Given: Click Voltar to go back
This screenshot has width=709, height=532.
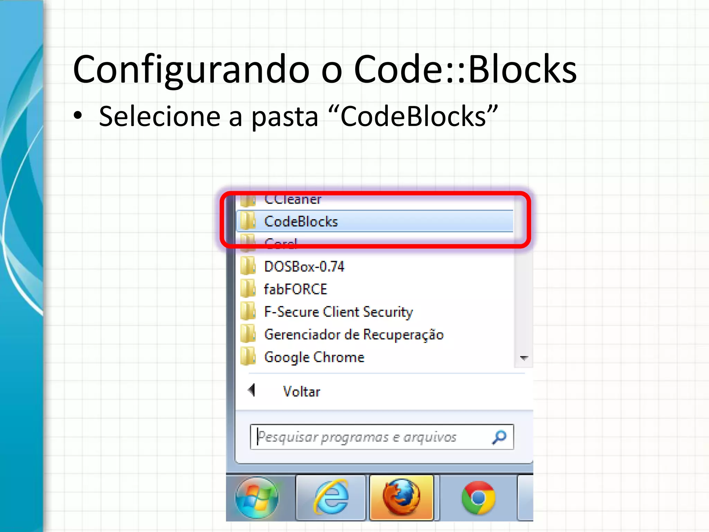Looking at the screenshot, I should [302, 391].
